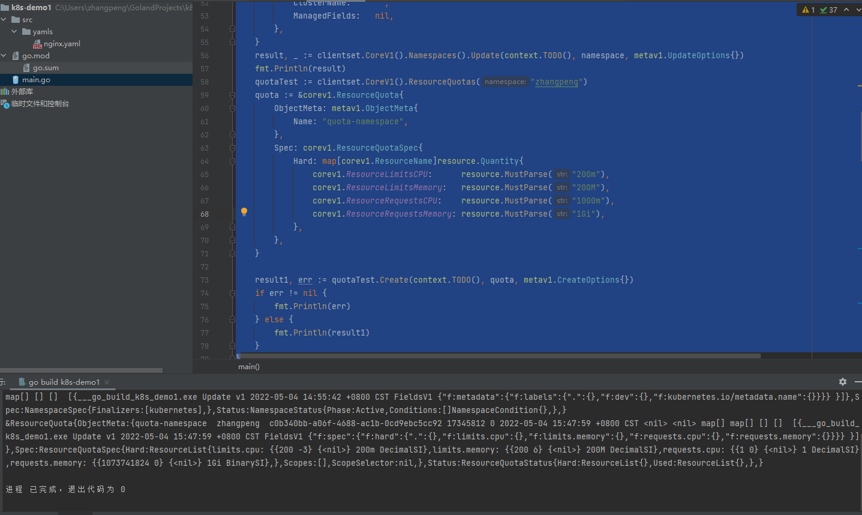Minimize the run tool window
This screenshot has width=862, height=515.
pos(858,382)
